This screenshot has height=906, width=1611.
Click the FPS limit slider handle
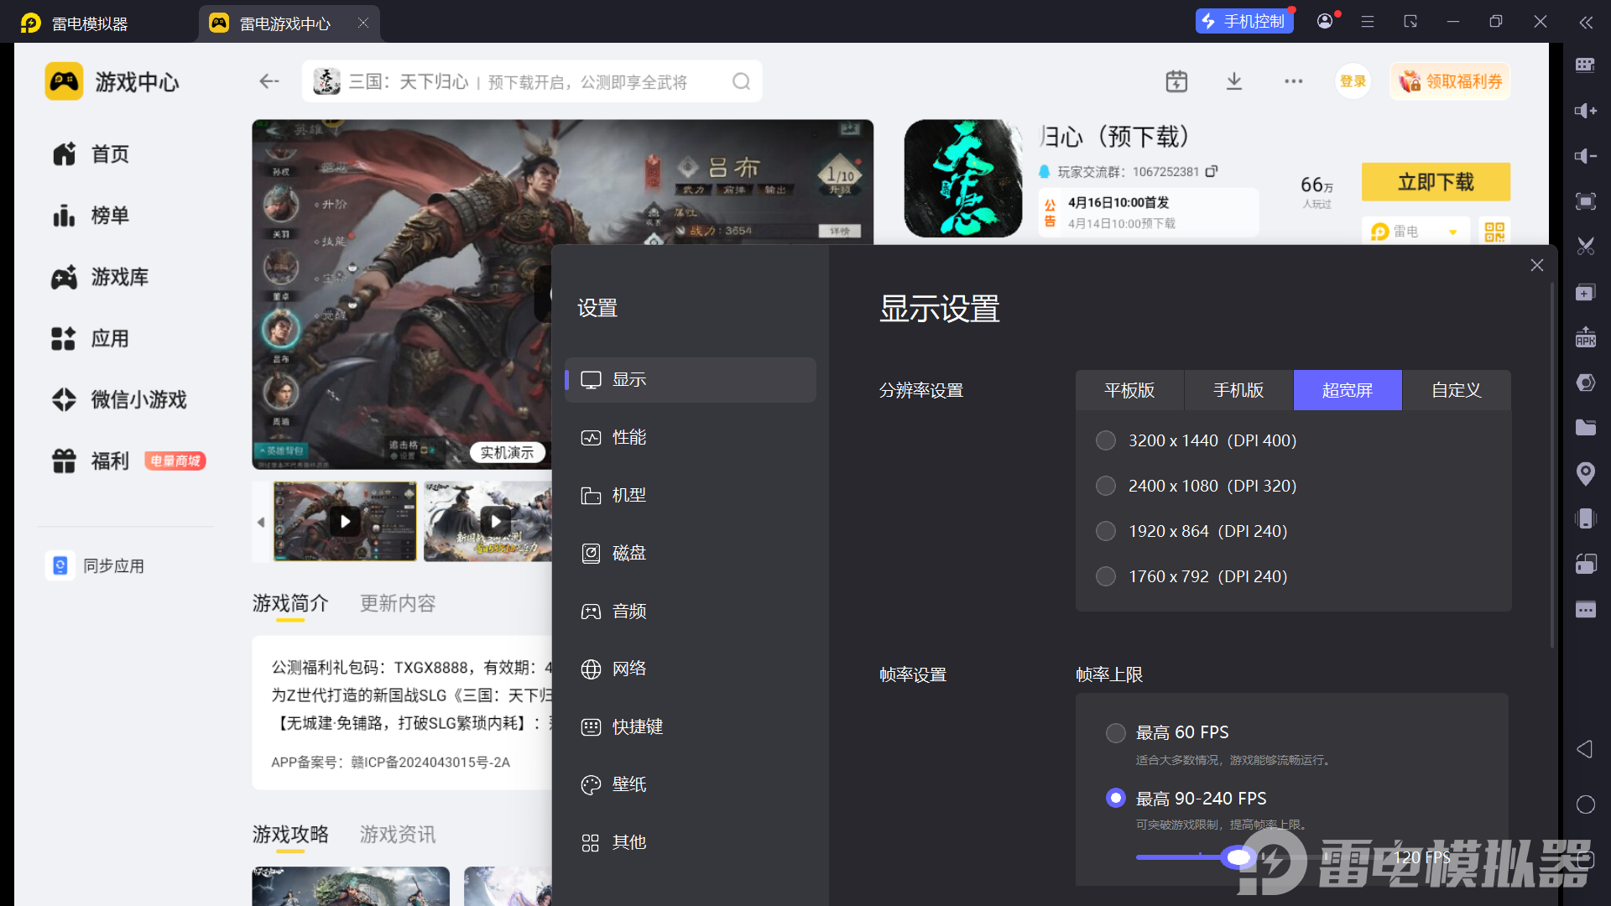(1238, 857)
